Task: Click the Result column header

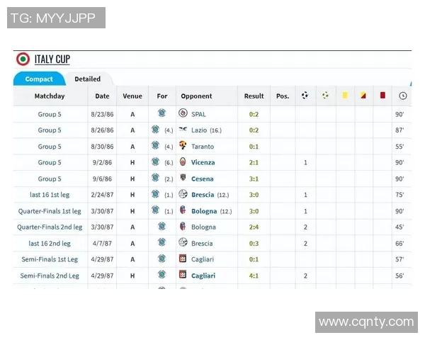Action: (254, 96)
